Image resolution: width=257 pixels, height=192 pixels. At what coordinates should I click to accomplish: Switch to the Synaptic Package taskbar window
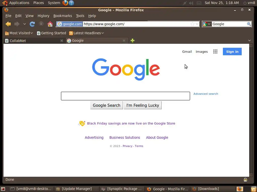[x=122, y=189]
